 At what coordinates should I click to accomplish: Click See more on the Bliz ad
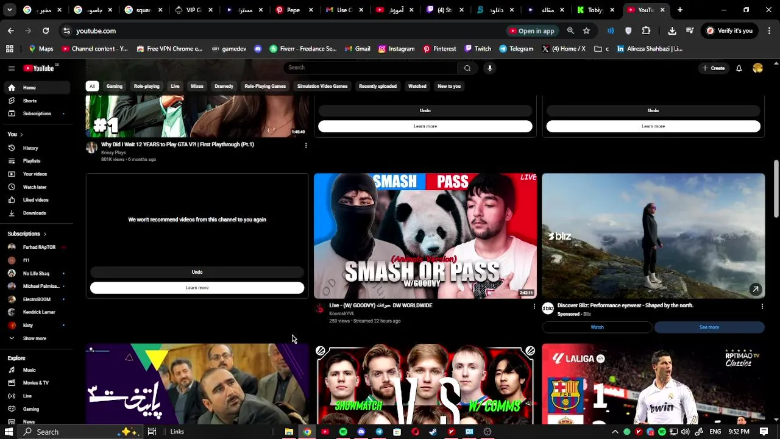709,327
